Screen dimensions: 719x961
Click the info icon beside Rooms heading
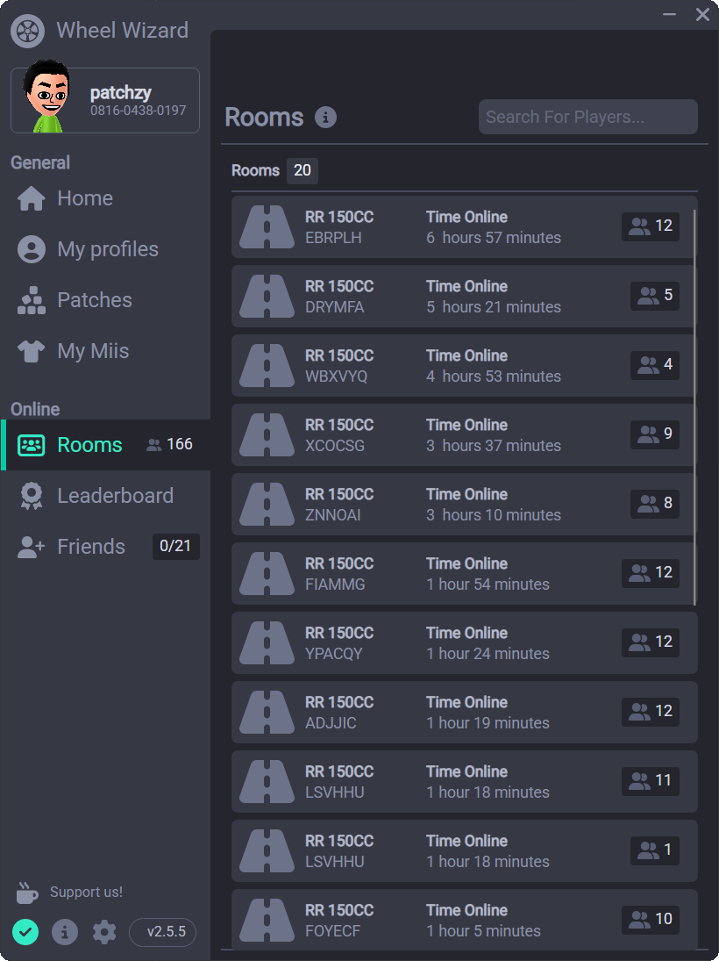tap(326, 117)
